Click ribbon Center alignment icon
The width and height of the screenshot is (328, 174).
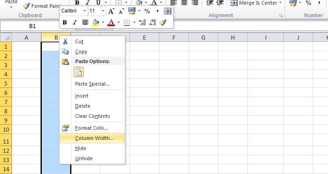[x=184, y=2]
